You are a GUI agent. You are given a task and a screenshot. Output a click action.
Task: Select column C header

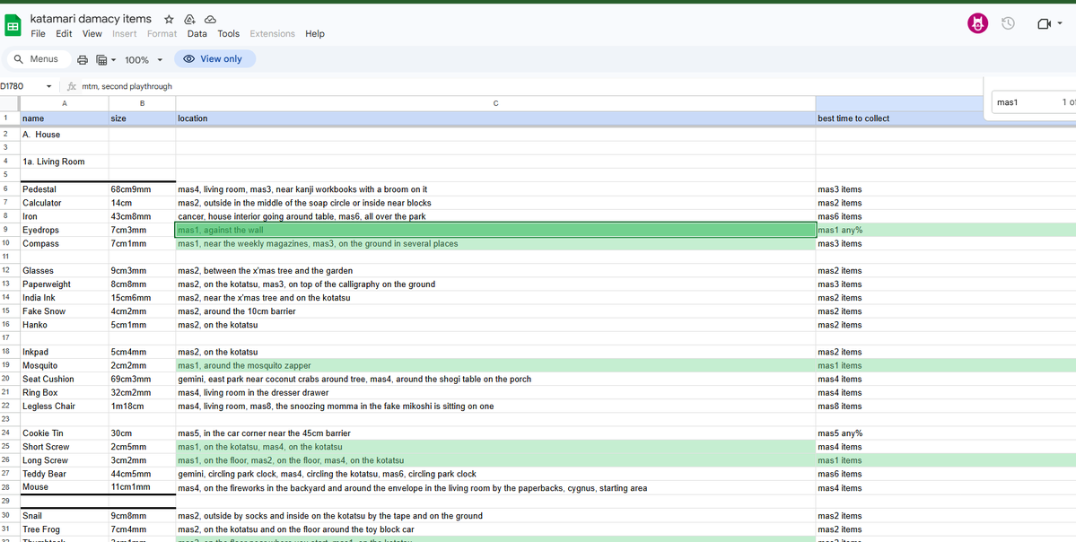[x=495, y=103]
